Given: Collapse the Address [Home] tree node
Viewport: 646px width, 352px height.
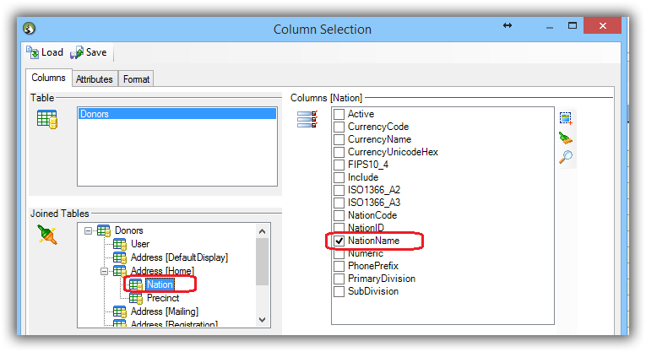Looking at the screenshot, I should (103, 271).
